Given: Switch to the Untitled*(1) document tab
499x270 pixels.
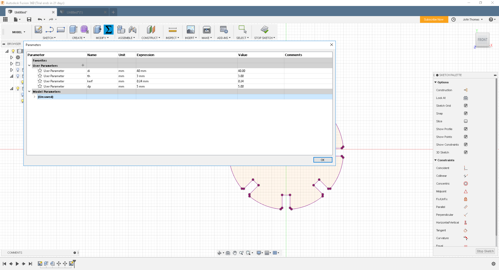Looking at the screenshot, I should (x=75, y=12).
